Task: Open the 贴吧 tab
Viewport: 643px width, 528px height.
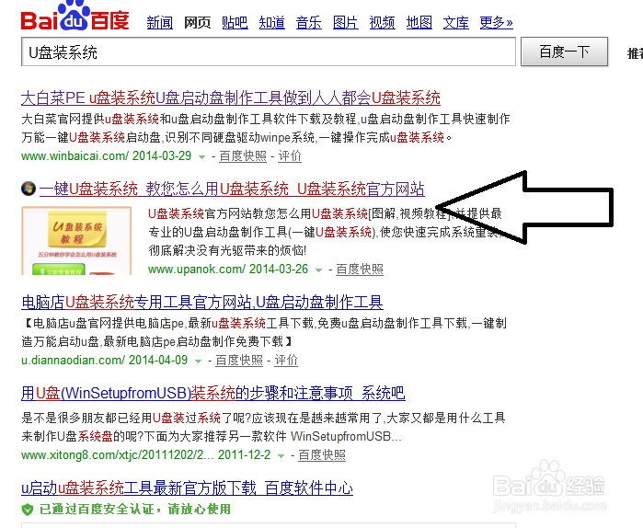Action: pyautogui.click(x=235, y=23)
